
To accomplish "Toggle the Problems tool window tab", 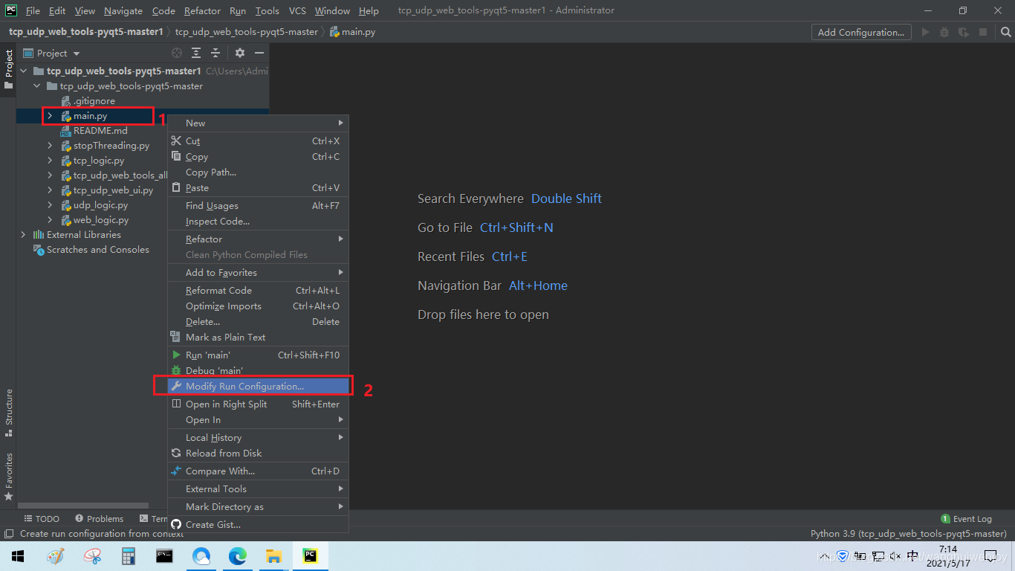I will [x=99, y=518].
